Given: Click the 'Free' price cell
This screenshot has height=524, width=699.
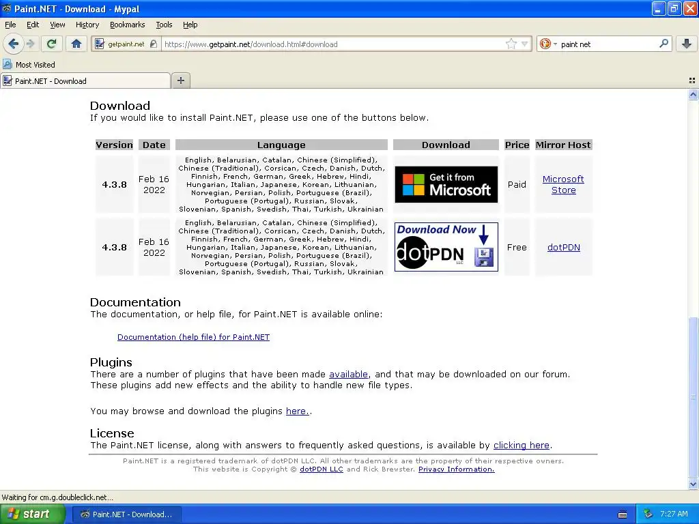Looking at the screenshot, I should click(x=517, y=247).
